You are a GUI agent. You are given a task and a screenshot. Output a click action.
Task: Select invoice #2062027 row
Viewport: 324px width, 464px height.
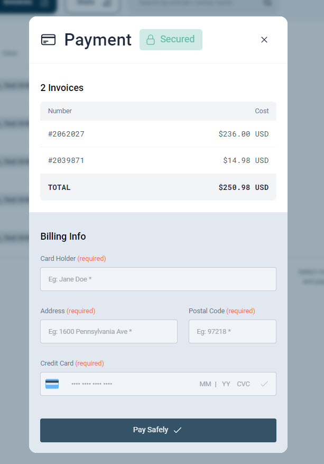click(158, 134)
